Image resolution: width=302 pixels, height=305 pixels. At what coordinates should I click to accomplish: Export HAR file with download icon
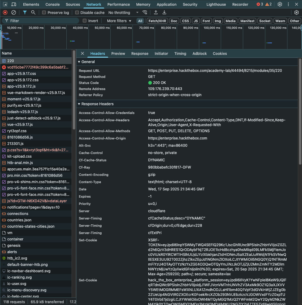coord(164,12)
